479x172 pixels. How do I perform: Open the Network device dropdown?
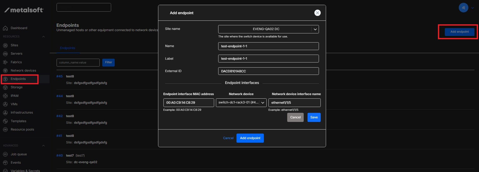[x=263, y=103]
